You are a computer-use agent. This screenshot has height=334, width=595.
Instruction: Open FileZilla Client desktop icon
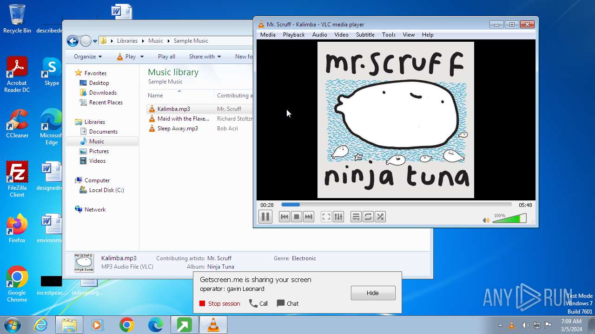(x=17, y=179)
